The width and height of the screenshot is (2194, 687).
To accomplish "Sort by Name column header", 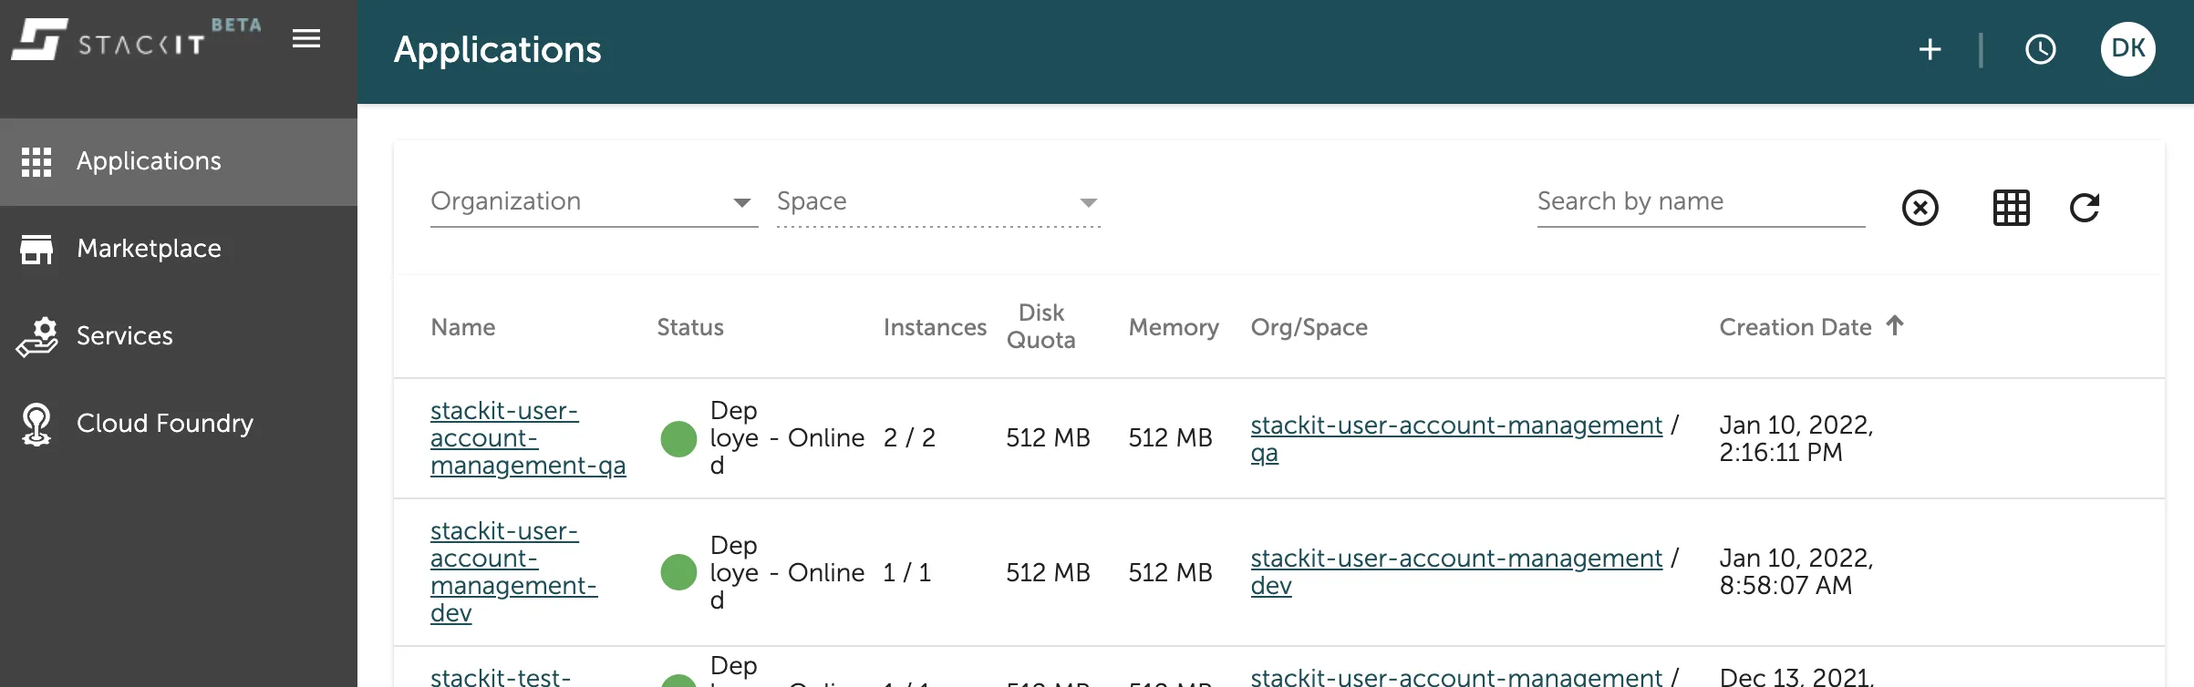I will [463, 327].
